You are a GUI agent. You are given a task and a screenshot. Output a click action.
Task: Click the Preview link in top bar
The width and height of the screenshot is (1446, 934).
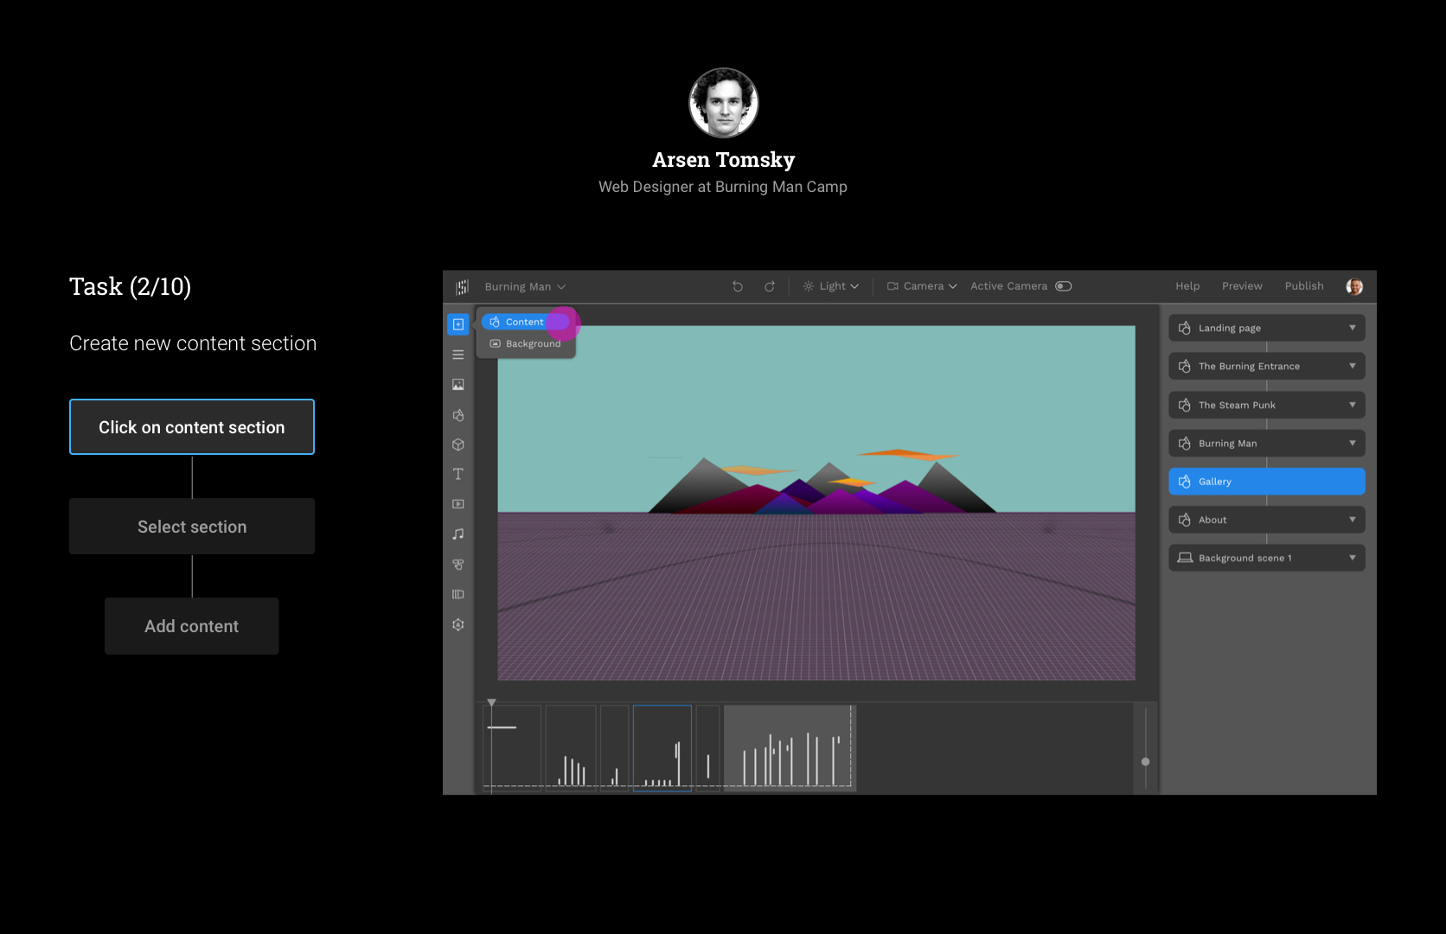point(1241,286)
